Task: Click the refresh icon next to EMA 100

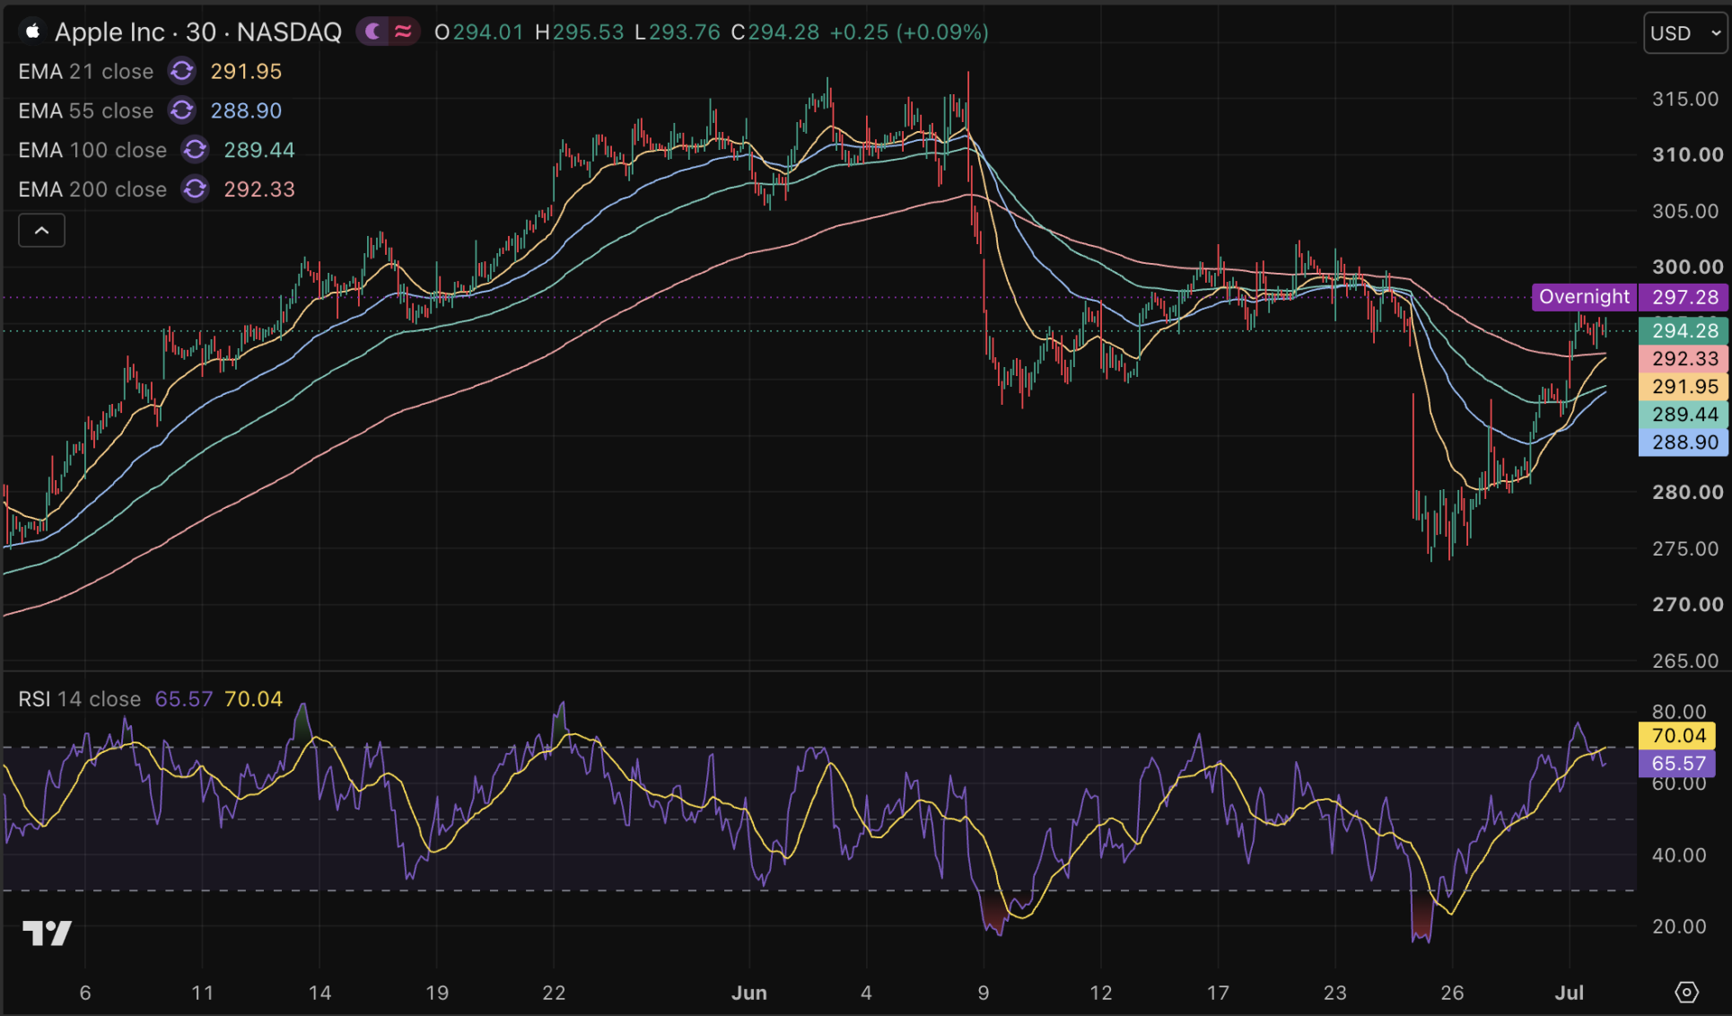Action: (x=196, y=150)
